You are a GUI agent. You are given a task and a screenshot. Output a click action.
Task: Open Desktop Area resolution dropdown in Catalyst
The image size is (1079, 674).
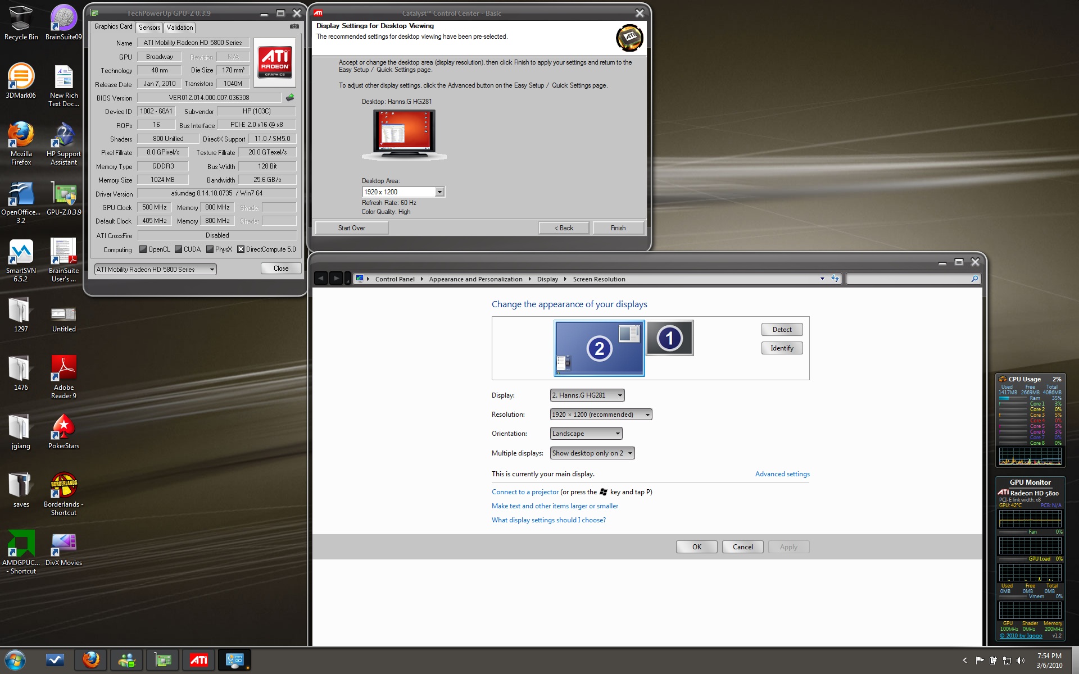pyautogui.click(x=404, y=192)
